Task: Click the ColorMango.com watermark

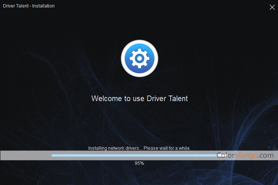Action: [x=245, y=155]
